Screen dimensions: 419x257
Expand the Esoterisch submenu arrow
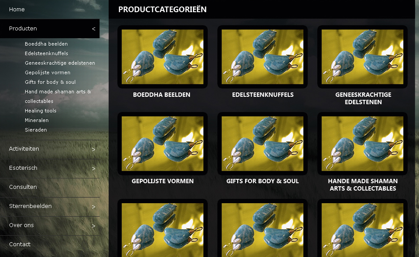[93, 169]
